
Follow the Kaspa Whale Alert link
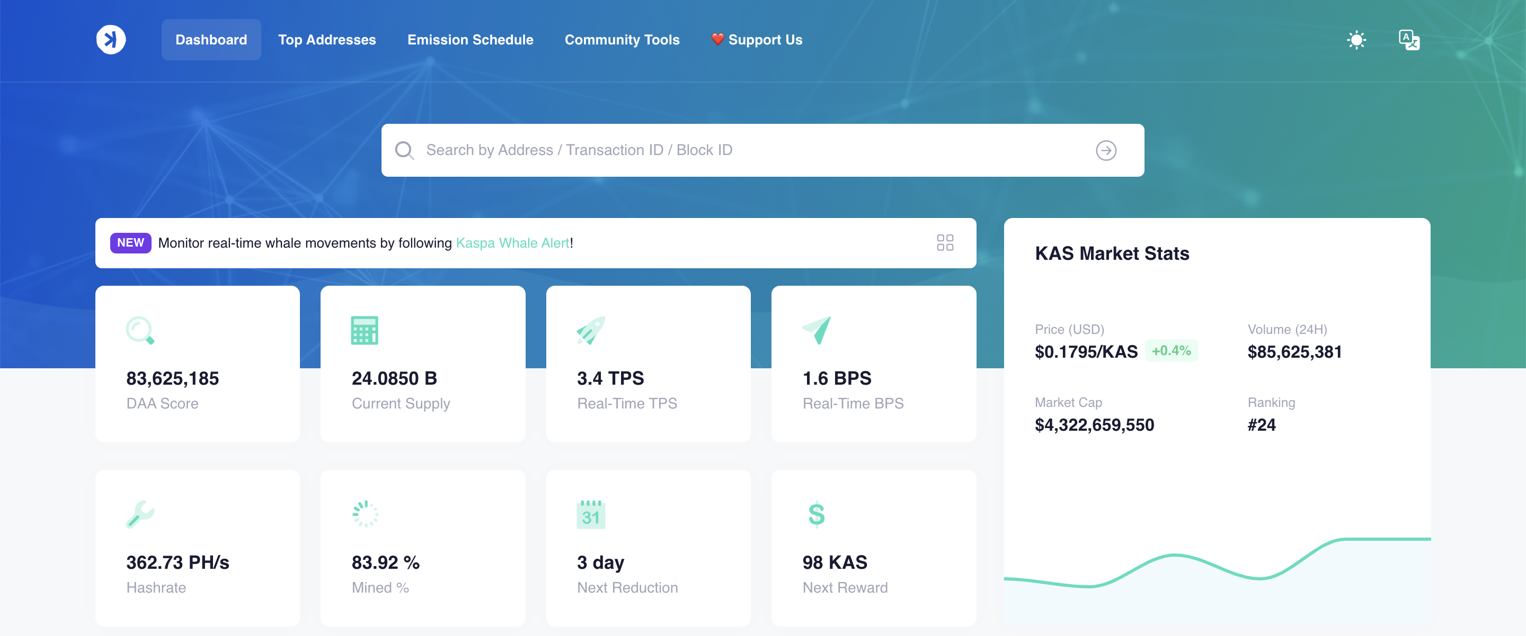tap(512, 243)
